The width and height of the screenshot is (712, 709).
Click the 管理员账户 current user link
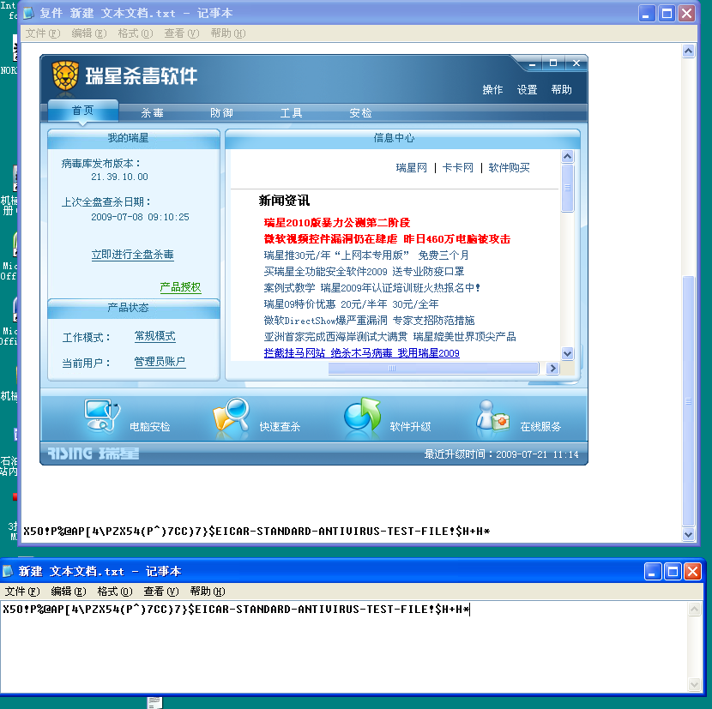point(160,362)
